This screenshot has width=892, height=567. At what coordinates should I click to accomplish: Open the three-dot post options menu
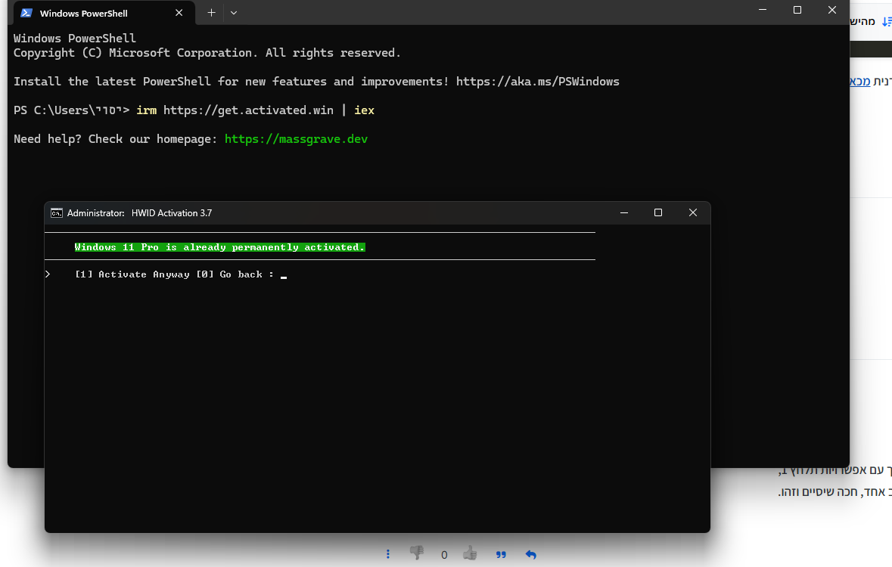click(x=388, y=554)
